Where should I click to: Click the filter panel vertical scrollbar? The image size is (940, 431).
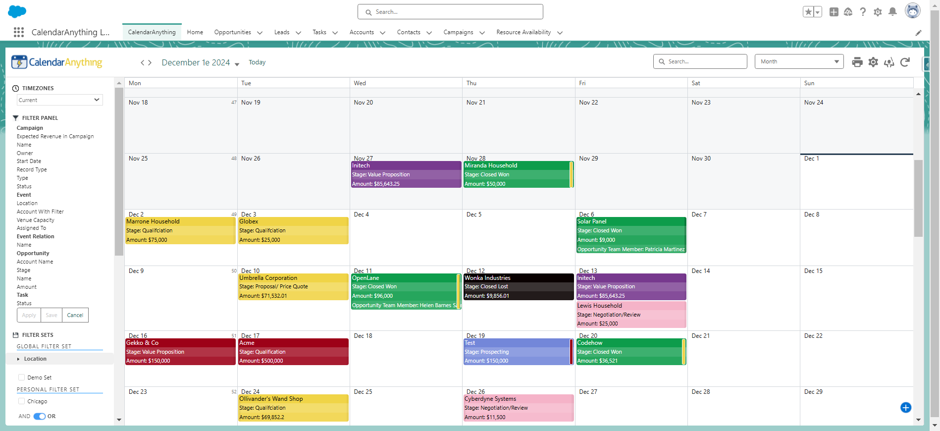click(119, 171)
